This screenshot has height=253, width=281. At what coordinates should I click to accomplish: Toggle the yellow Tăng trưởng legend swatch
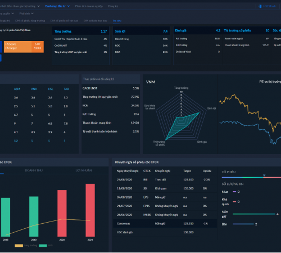pos(19,246)
